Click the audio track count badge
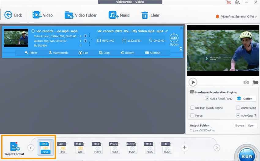The height and width of the screenshot is (161, 260). coord(85,41)
